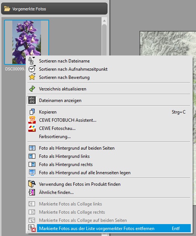Remove marked photos from the Vorgemerkte list
This screenshot has width=196, height=236.
pyautogui.click(x=109, y=228)
